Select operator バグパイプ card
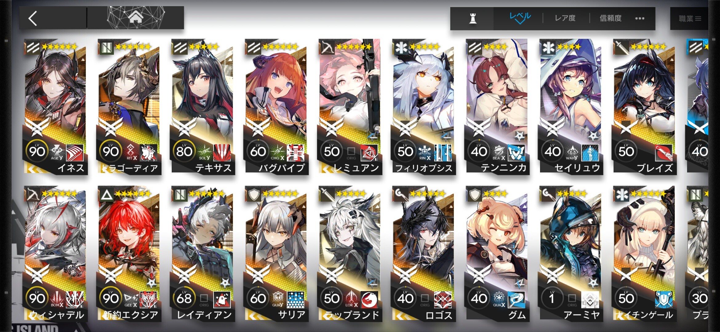This screenshot has width=720, height=332. click(x=276, y=107)
